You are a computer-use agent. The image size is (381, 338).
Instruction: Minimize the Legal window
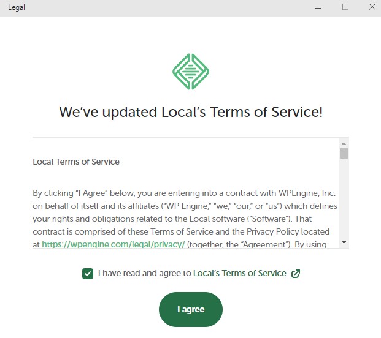(x=318, y=8)
